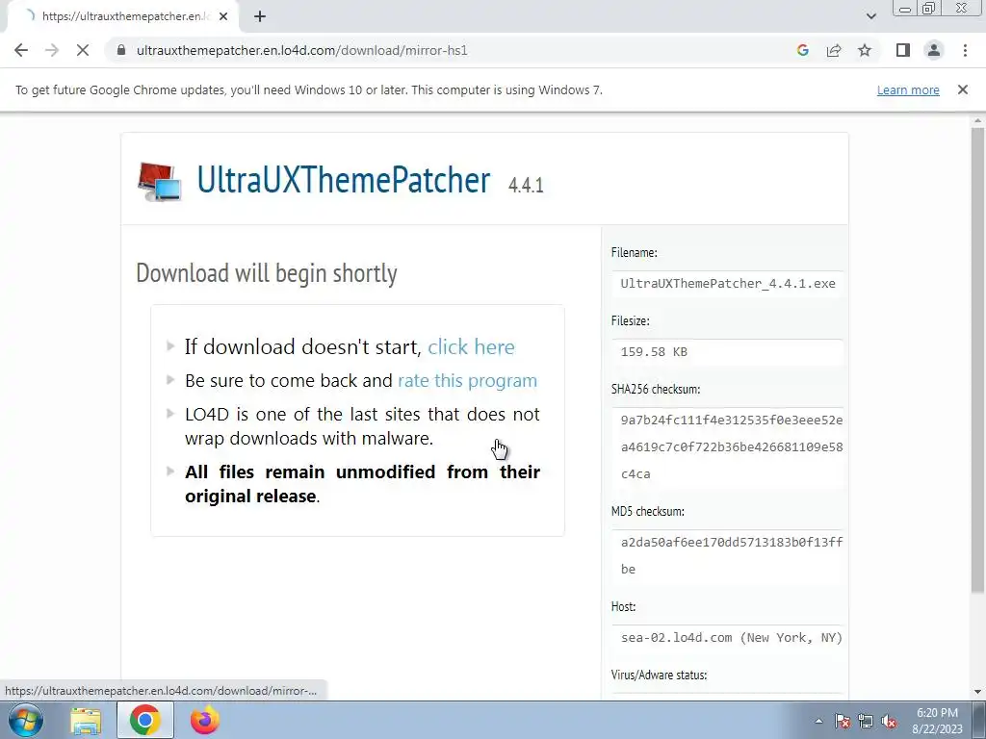Select the SHA256 checksum value
Viewport: 986px width, 739px height.
click(x=732, y=446)
